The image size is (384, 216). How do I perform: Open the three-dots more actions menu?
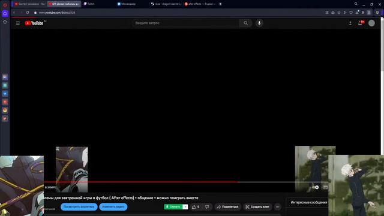(x=277, y=207)
